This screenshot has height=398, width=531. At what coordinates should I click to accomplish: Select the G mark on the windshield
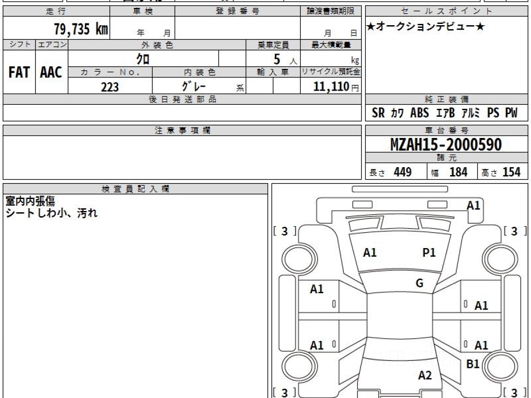pyautogui.click(x=419, y=283)
